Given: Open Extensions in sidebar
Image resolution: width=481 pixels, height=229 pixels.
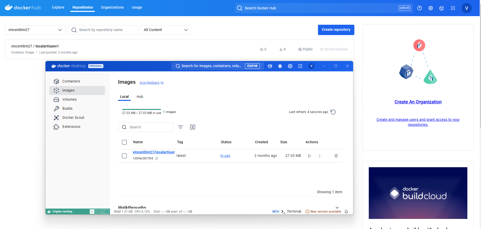Looking at the screenshot, I should [x=77, y=127].
